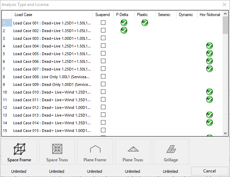Select Load Case 003 Dead+Live row text
Image resolution: width=230 pixels, height=177 pixels.
pyautogui.click(x=52, y=38)
